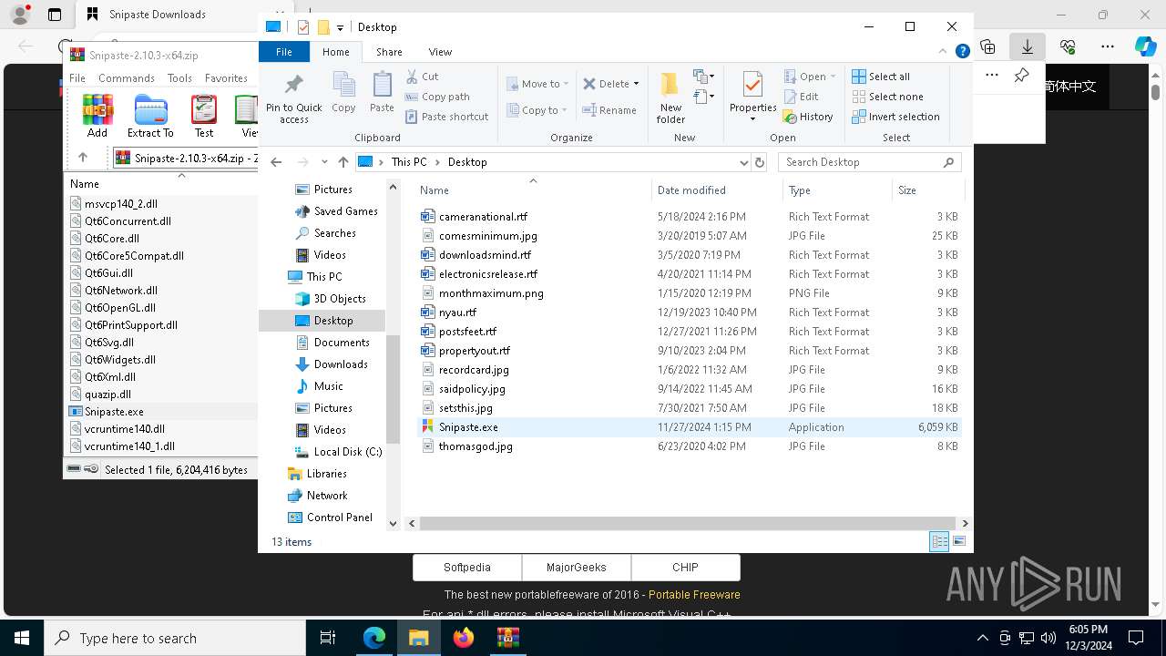Click Edit in the Open group
The width and height of the screenshot is (1166, 656).
tap(801, 97)
